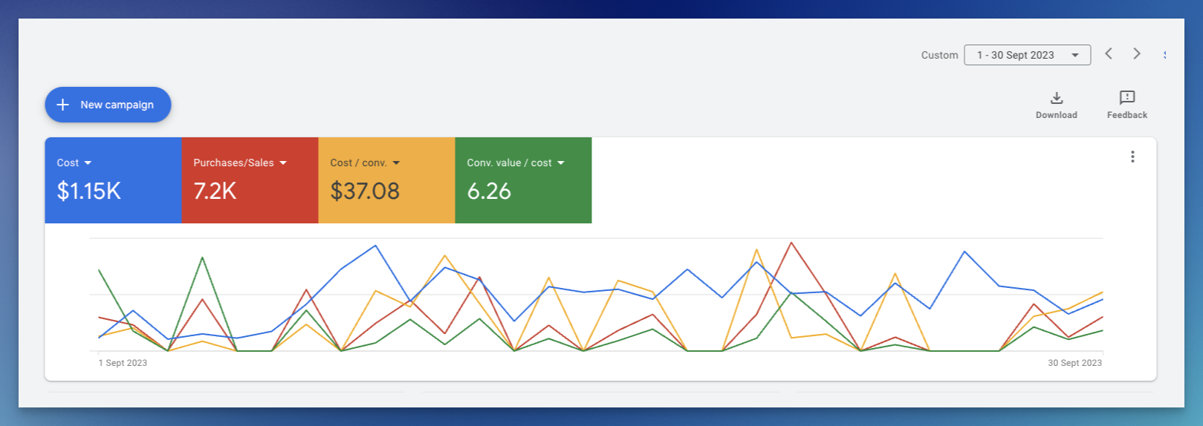
Task: Select the green 6.26 card
Action: (x=523, y=180)
